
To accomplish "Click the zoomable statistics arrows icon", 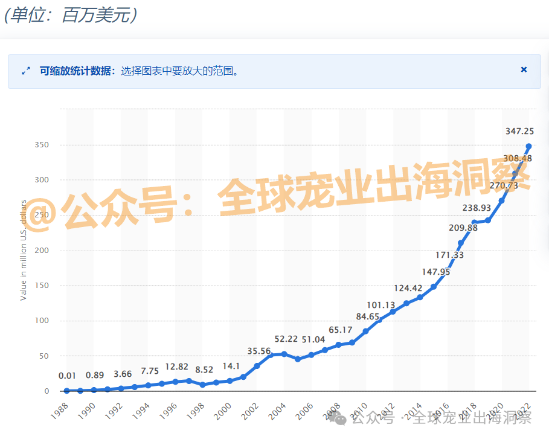I will tap(25, 71).
